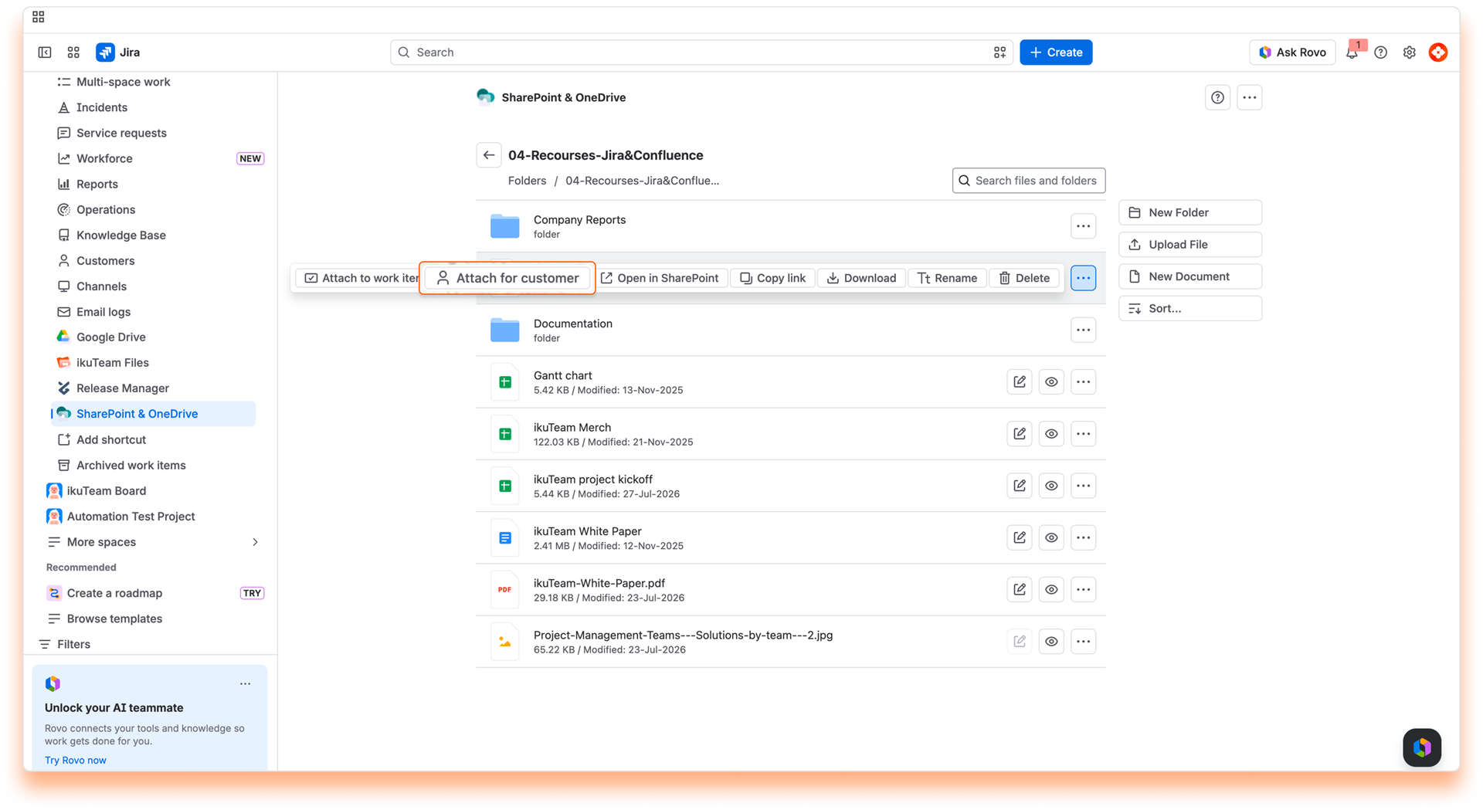
Task: Open more actions for Company Reports folder
Action: click(1083, 226)
